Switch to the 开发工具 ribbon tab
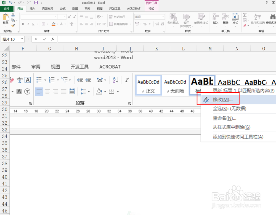This screenshot has width=276, height=215. point(115,9)
